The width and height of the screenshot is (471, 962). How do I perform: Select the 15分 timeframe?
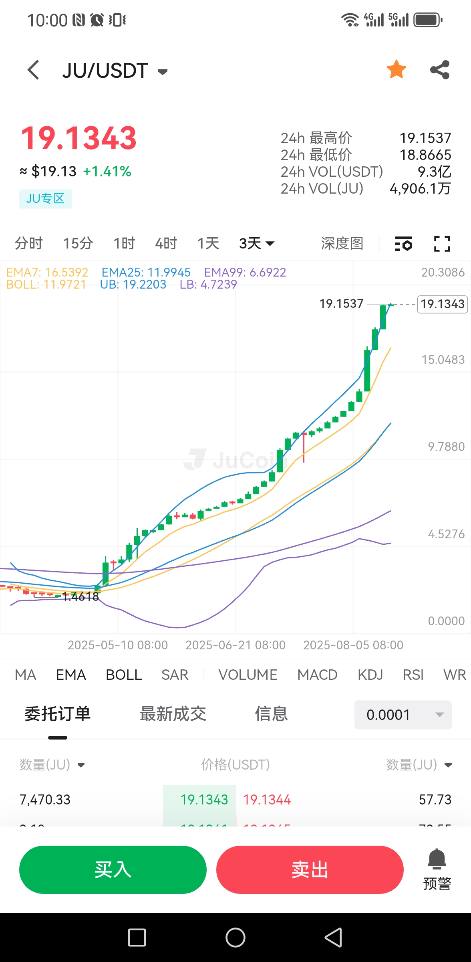[x=78, y=243]
